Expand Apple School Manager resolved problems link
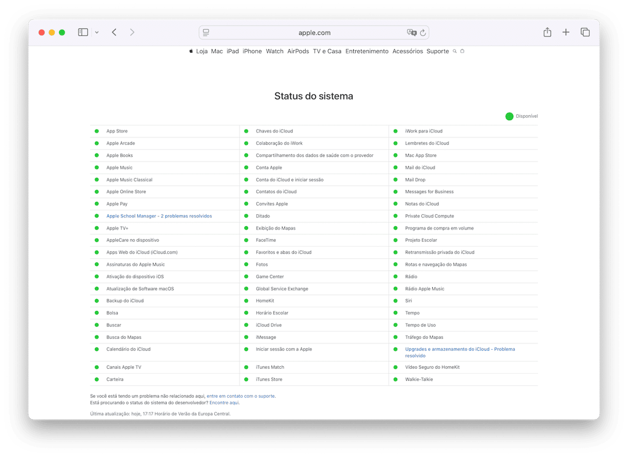 [x=159, y=216]
